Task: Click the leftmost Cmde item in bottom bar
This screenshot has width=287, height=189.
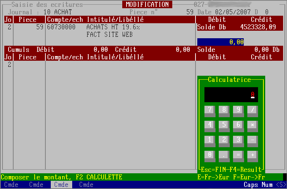Action: (x=11, y=185)
